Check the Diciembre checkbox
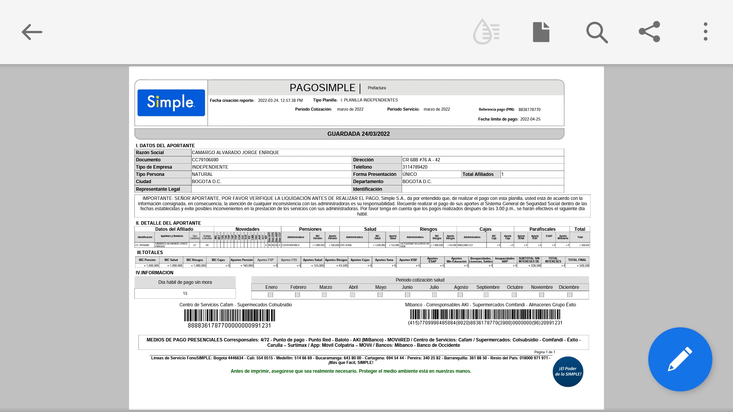Viewport: 733px width, 412px height. 570,295
